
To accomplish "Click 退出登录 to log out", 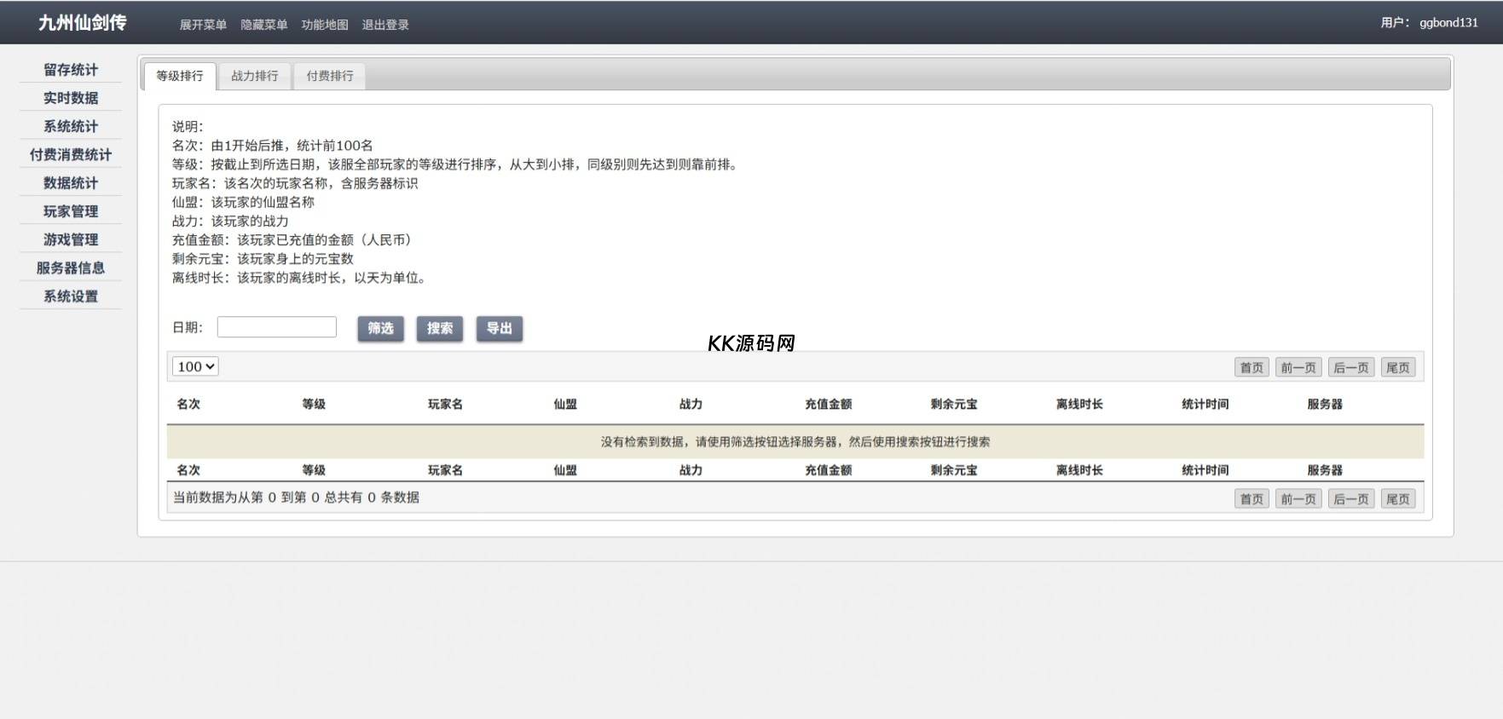I will (x=385, y=25).
